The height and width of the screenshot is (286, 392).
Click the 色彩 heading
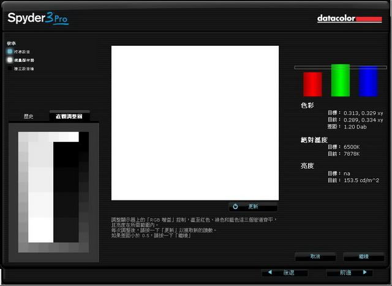pyautogui.click(x=307, y=106)
